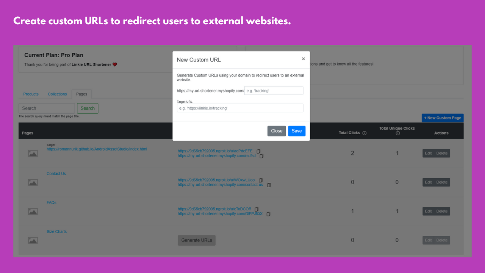Open the Pages tab

(x=81, y=94)
